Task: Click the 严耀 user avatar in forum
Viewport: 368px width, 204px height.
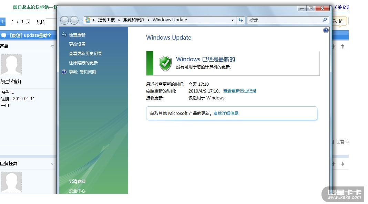Action: click(x=11, y=65)
